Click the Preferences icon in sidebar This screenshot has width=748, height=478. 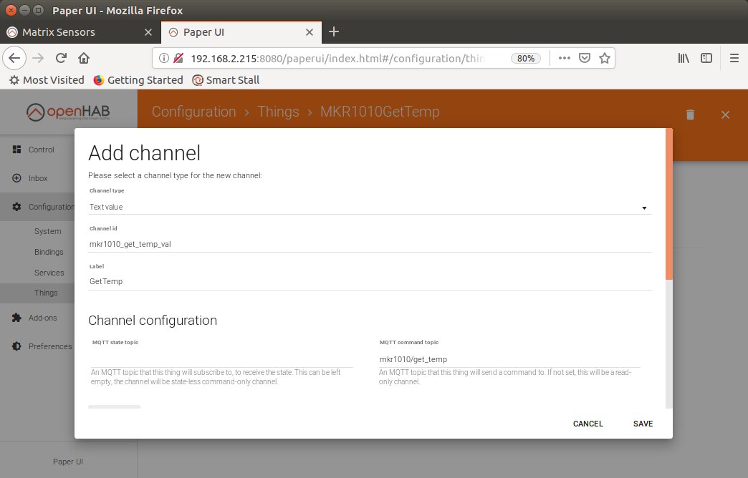16,346
